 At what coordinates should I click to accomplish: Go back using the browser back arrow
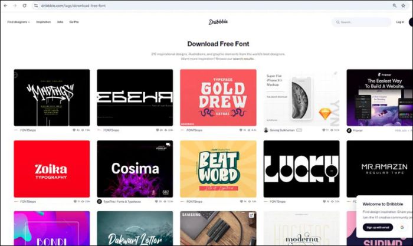tap(5, 5)
